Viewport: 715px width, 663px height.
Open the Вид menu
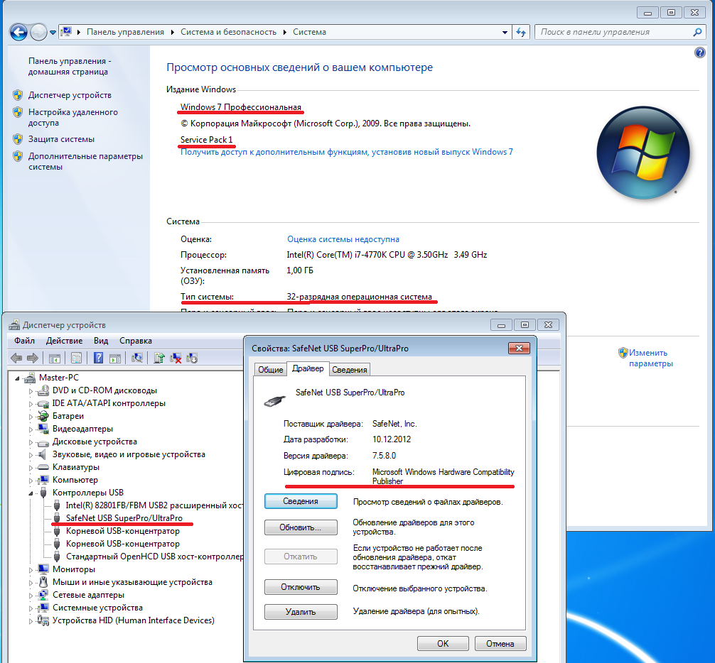click(x=101, y=341)
